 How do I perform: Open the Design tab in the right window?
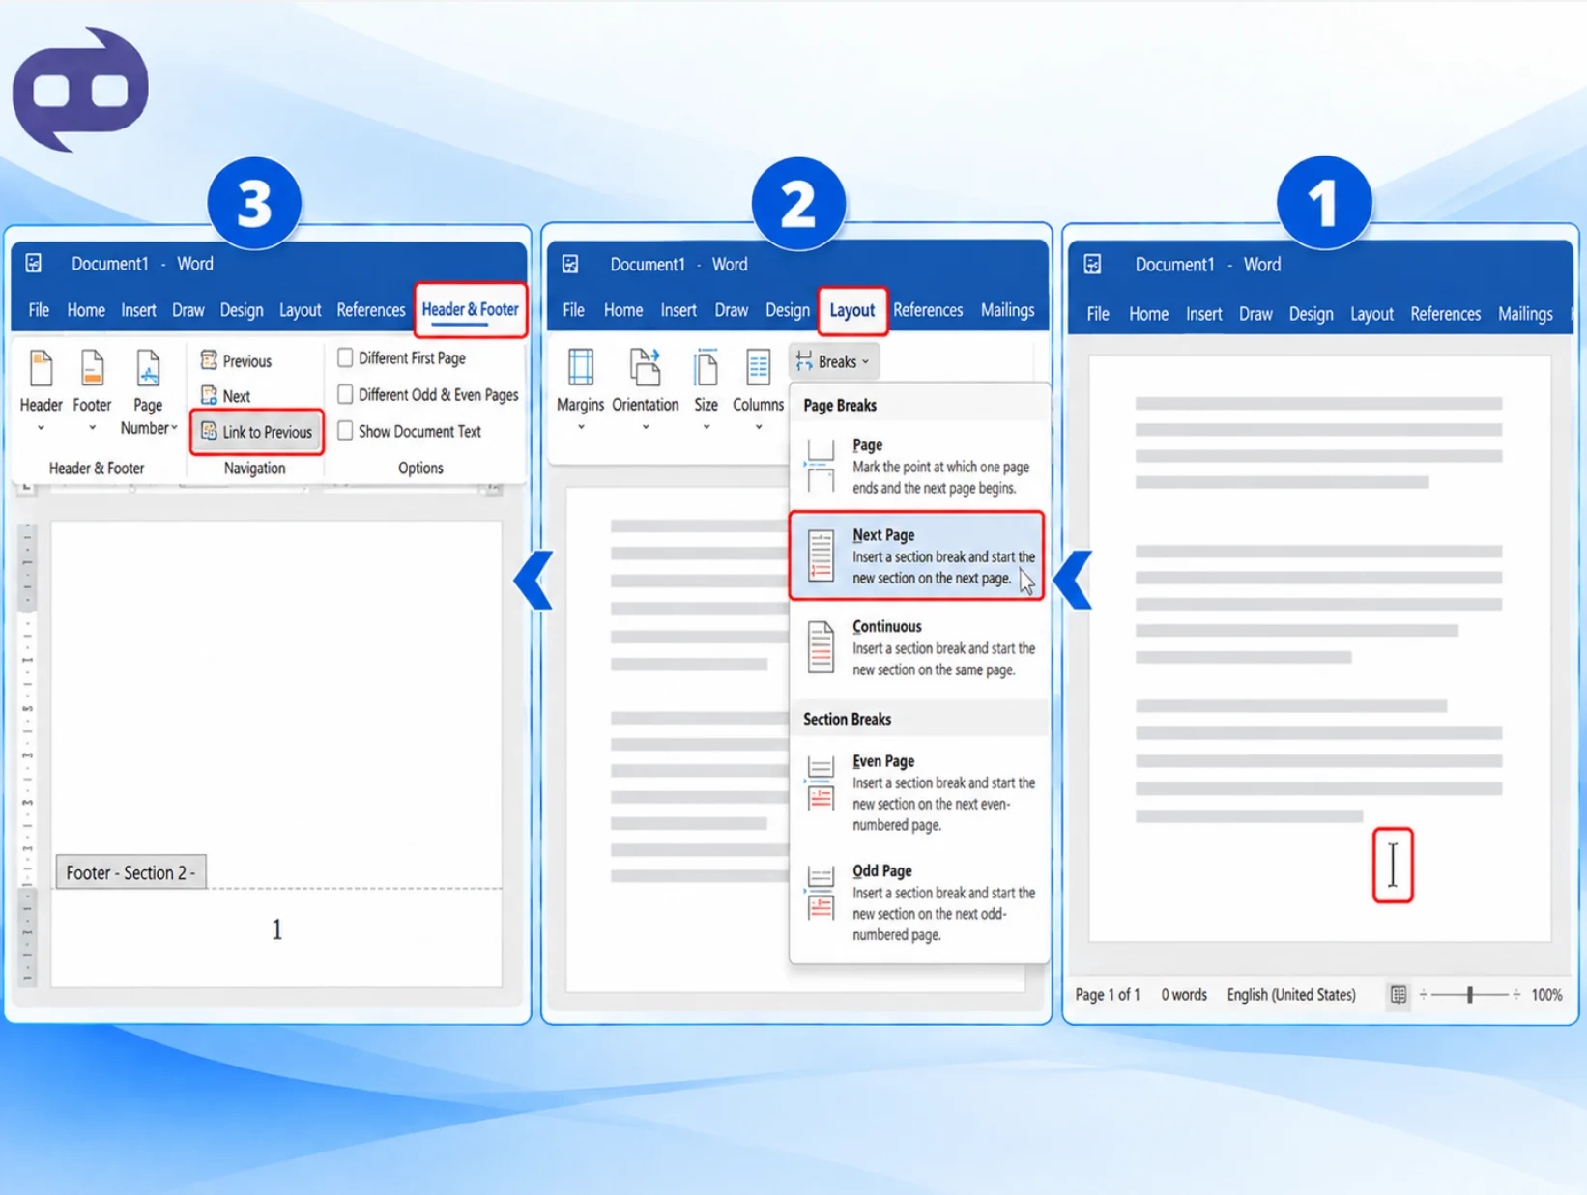[x=1311, y=314]
